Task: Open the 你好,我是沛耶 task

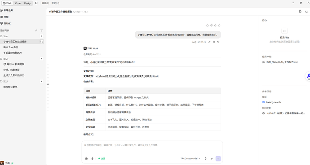Action: point(11,69)
